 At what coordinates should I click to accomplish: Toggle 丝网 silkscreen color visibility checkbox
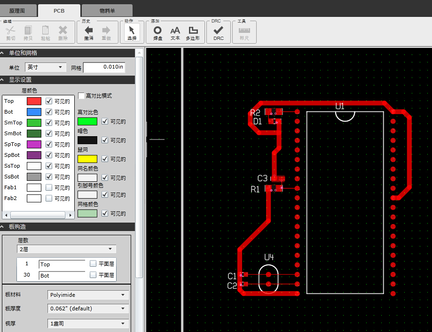(105, 159)
